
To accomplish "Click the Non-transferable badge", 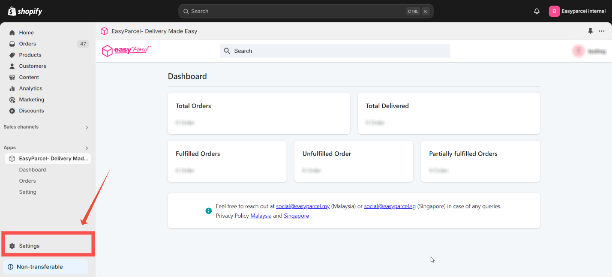I will (x=45, y=267).
